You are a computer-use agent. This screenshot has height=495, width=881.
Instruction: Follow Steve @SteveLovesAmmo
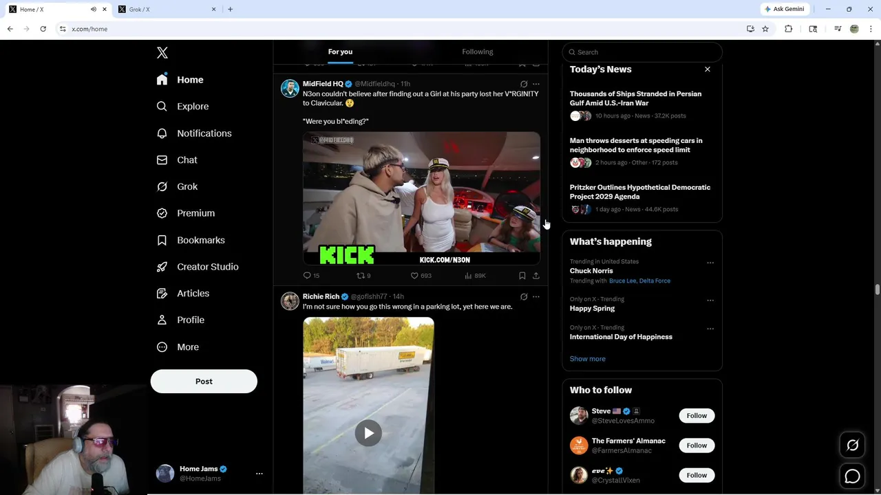[697, 416]
